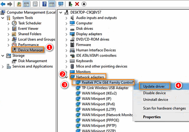
Task: Select the Monitors category label
Action: [83, 72]
